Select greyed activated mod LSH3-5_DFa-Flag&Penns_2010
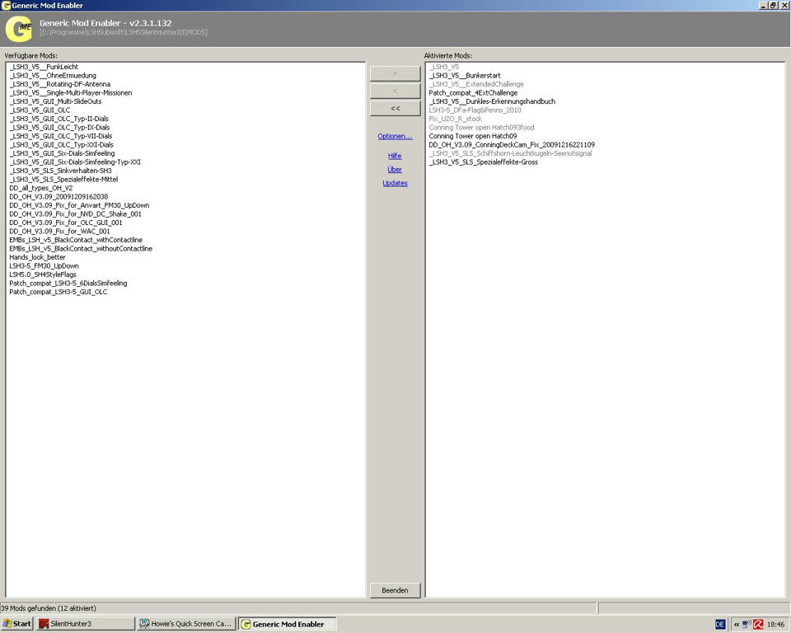Screen dimensions: 791x633 click(x=475, y=110)
